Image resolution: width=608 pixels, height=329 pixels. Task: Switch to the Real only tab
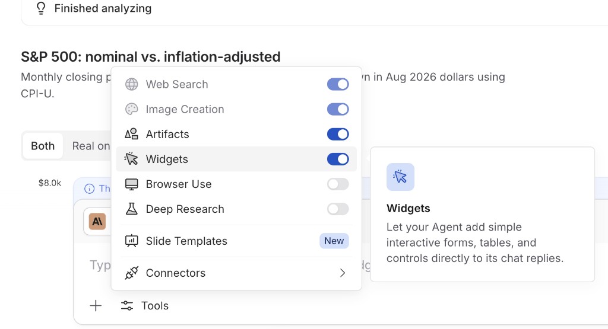point(91,146)
